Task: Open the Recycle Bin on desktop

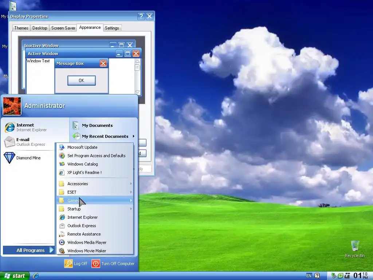Action: coord(355,249)
